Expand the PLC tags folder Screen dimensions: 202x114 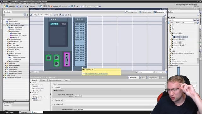point(7,43)
